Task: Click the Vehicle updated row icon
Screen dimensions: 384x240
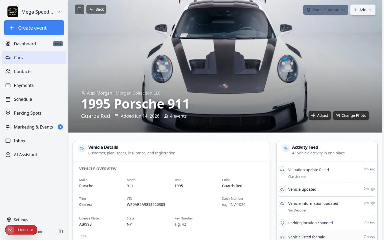Action: (x=282, y=189)
